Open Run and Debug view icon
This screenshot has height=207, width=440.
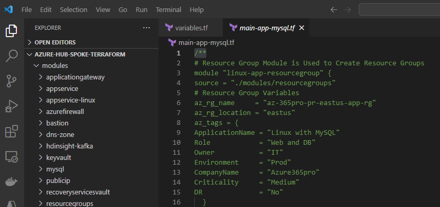12,107
